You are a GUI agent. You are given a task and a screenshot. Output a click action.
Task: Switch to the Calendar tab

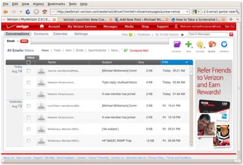[x=60, y=34]
